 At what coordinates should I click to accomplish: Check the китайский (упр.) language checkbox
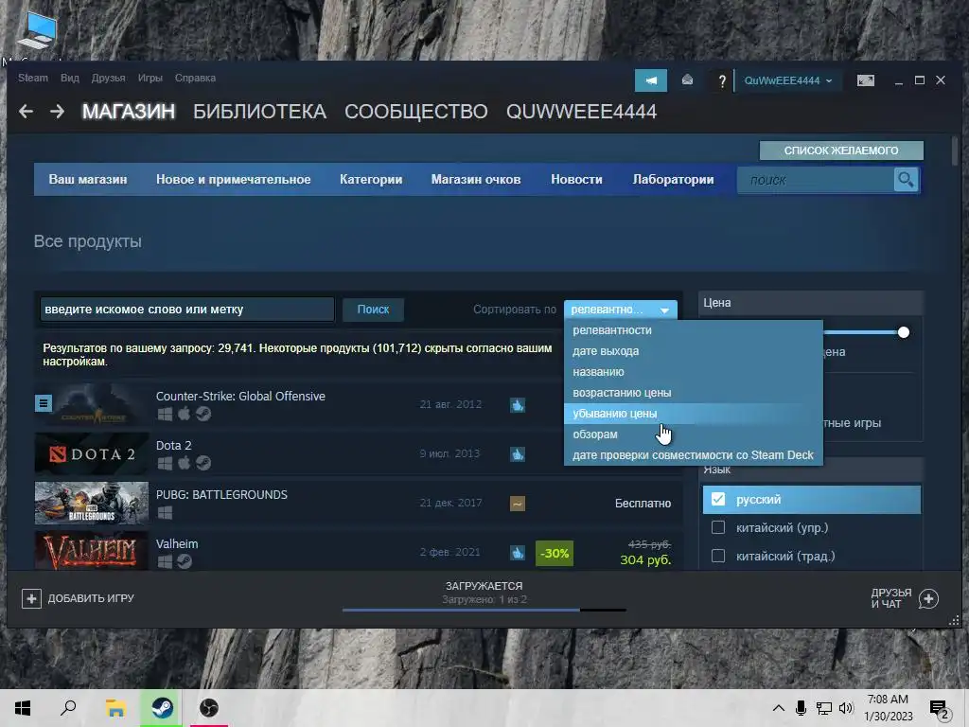pyautogui.click(x=718, y=527)
